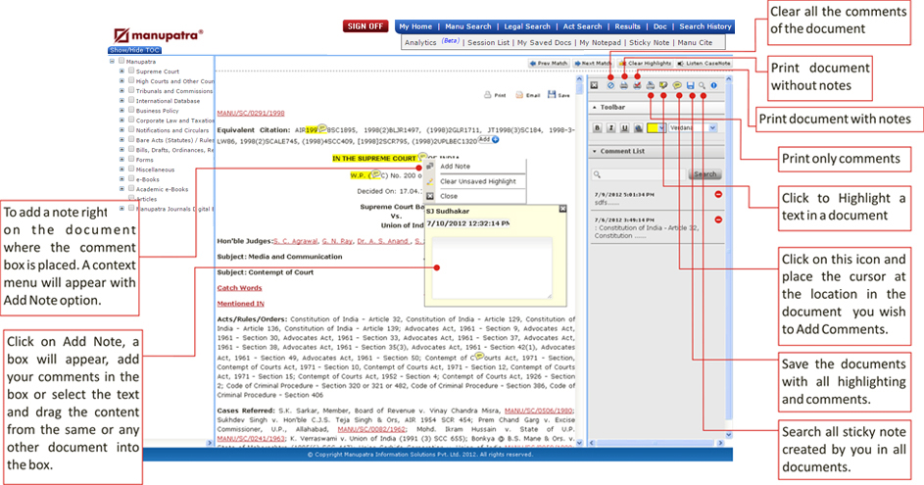Viewport: 924px width, 485px height.
Task: Expand the Academic e-Books tree node
Action: coord(122,188)
